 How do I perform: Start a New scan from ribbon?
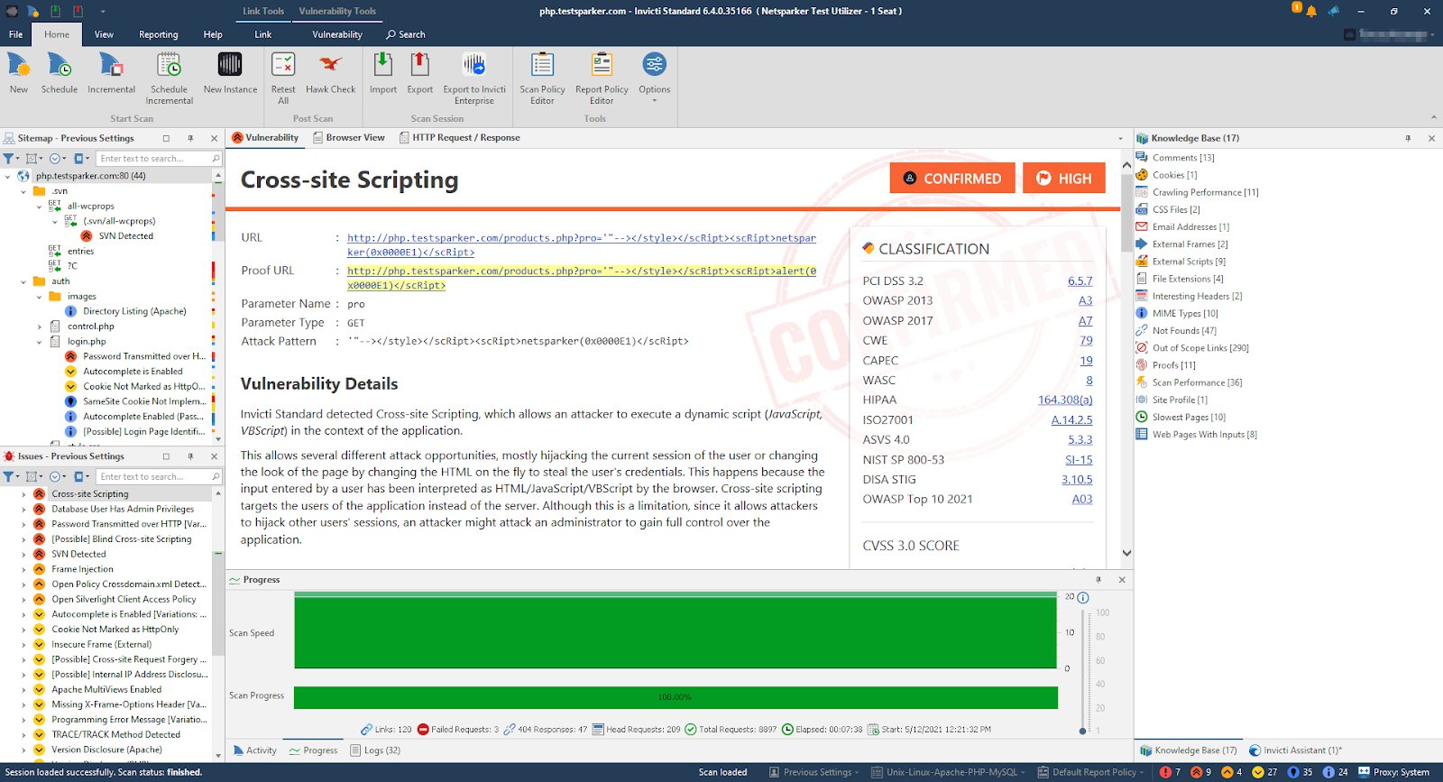(x=19, y=73)
